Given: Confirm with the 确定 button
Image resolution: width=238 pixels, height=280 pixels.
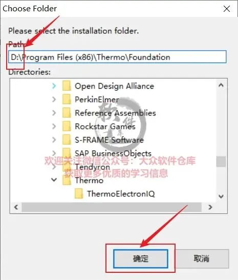Looking at the screenshot, I should pos(140,258).
